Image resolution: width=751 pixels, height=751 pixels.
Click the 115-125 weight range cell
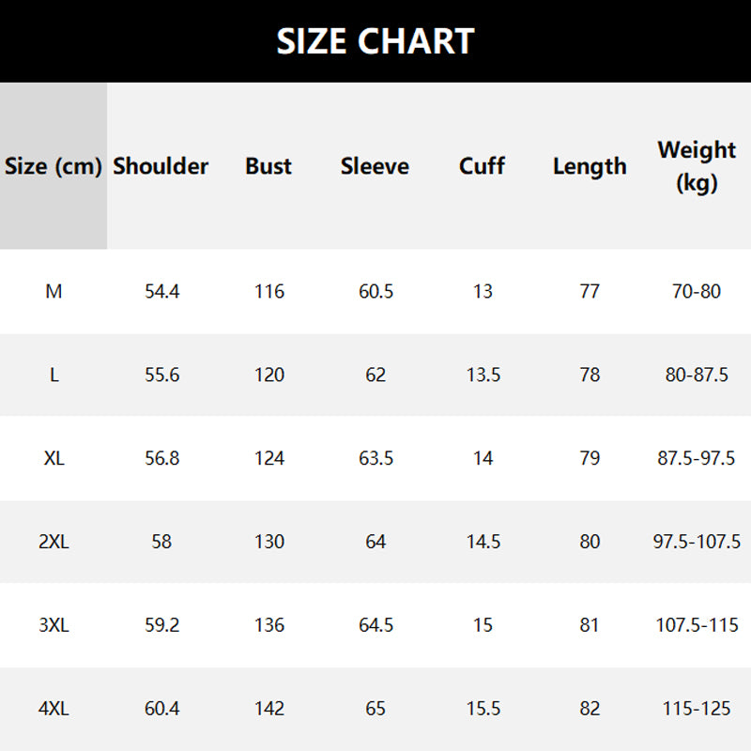click(697, 708)
